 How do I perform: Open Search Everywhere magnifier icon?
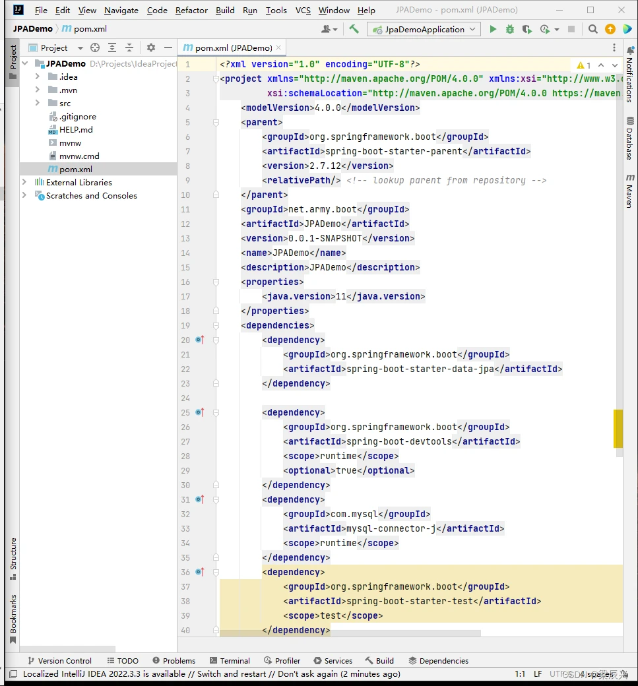point(593,29)
